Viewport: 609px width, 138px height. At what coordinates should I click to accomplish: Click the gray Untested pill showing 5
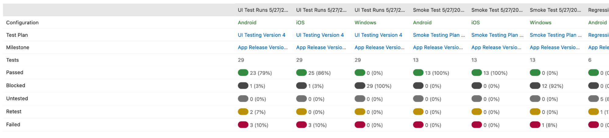coord(593,99)
